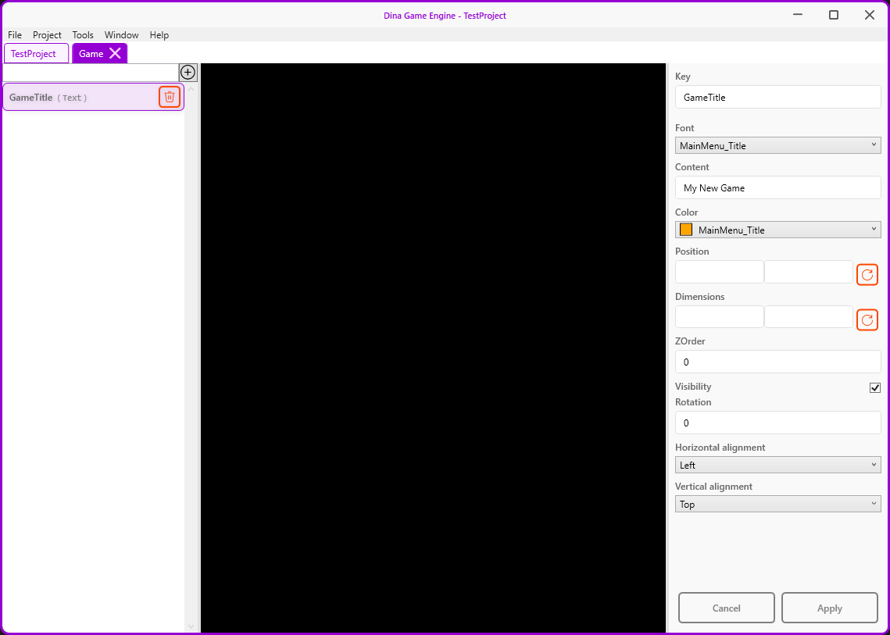Click the first Position input field
890x635 pixels.
click(x=719, y=272)
